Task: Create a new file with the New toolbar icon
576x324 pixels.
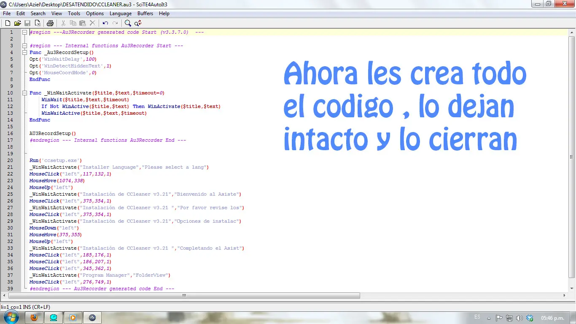Action: pos(7,23)
